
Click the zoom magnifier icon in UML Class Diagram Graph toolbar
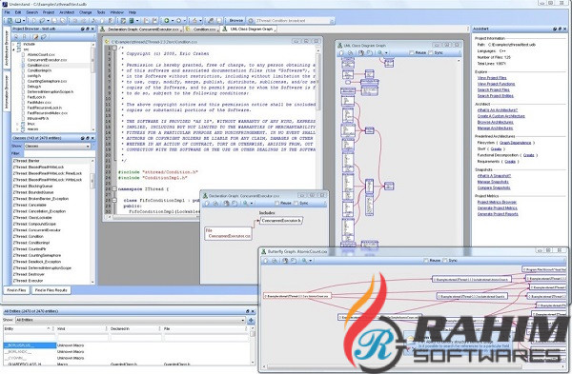click(379, 53)
